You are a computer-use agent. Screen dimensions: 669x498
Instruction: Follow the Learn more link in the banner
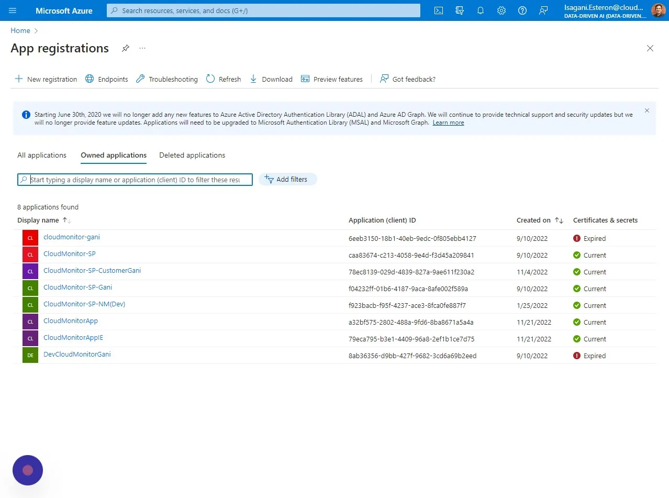click(448, 123)
